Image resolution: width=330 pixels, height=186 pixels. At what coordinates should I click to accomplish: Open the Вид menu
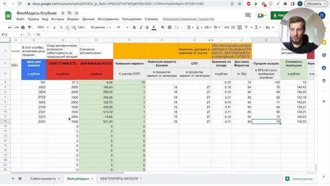coord(45,19)
